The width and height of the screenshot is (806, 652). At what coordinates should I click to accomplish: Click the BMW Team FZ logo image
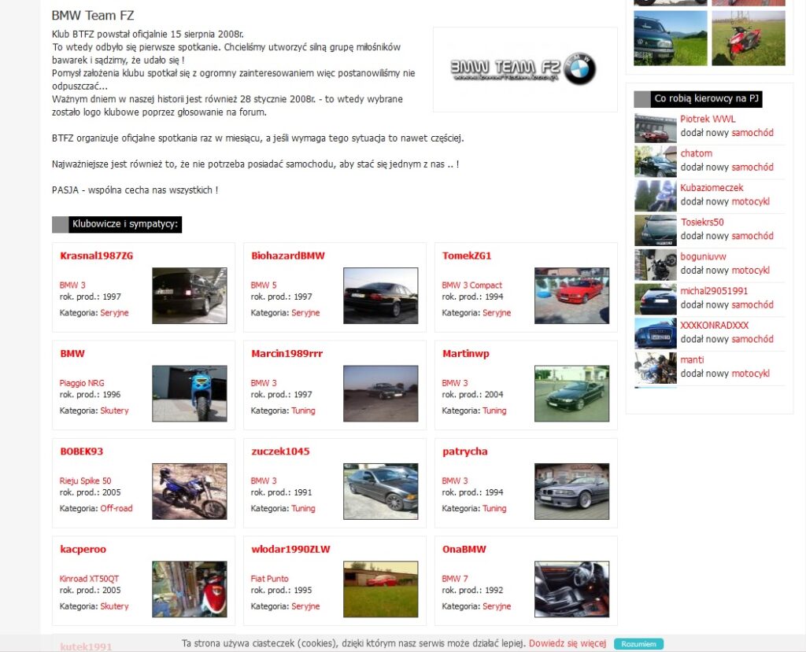[523, 69]
